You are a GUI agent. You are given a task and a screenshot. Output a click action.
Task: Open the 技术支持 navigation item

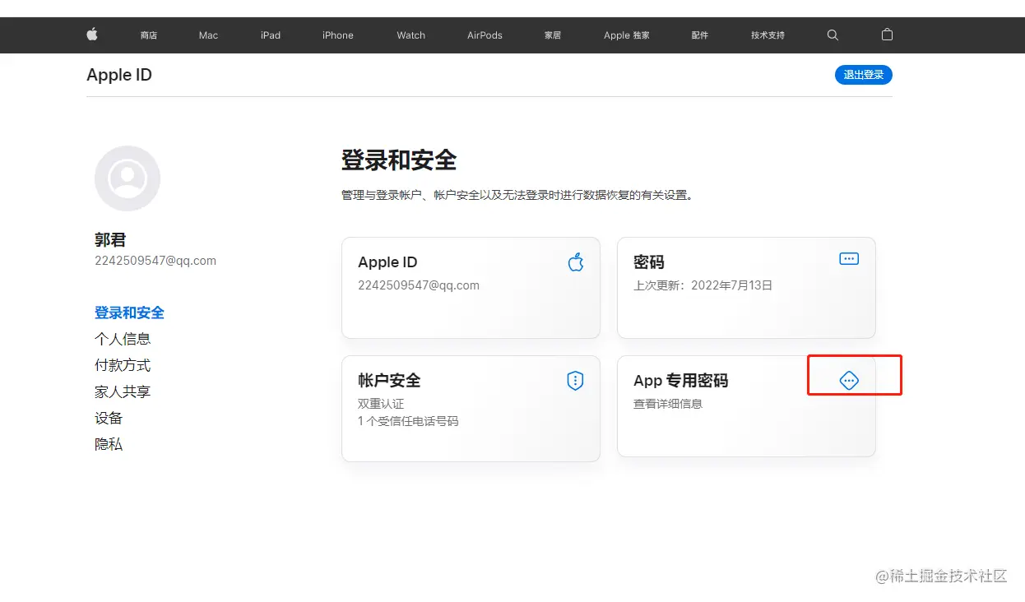pos(767,35)
